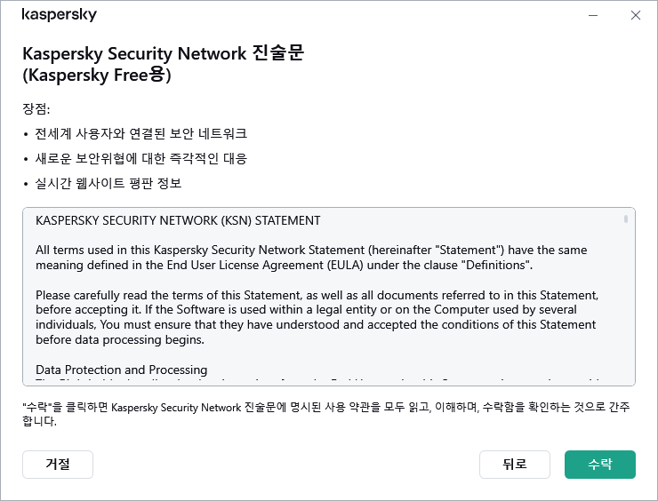658x501 pixels.
Task: Click the '새로운 보안위협에 대한 즉각적인 대응' bullet
Action: pos(140,159)
